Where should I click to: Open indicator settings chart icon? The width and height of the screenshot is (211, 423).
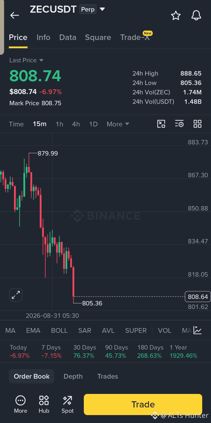(198, 330)
